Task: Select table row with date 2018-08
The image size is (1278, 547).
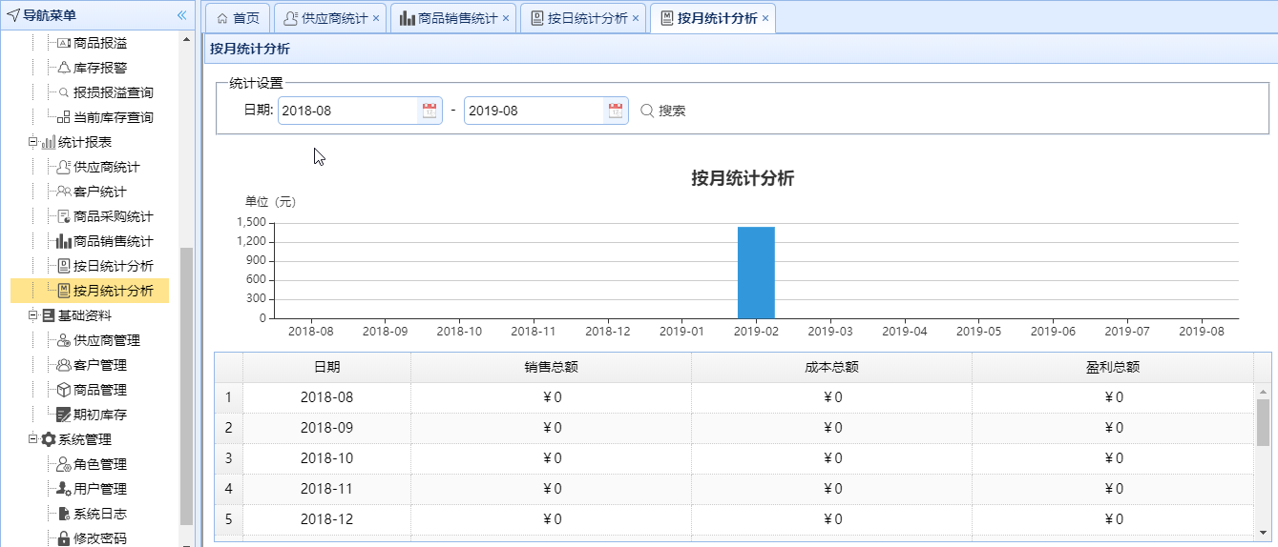Action: pyautogui.click(x=734, y=397)
